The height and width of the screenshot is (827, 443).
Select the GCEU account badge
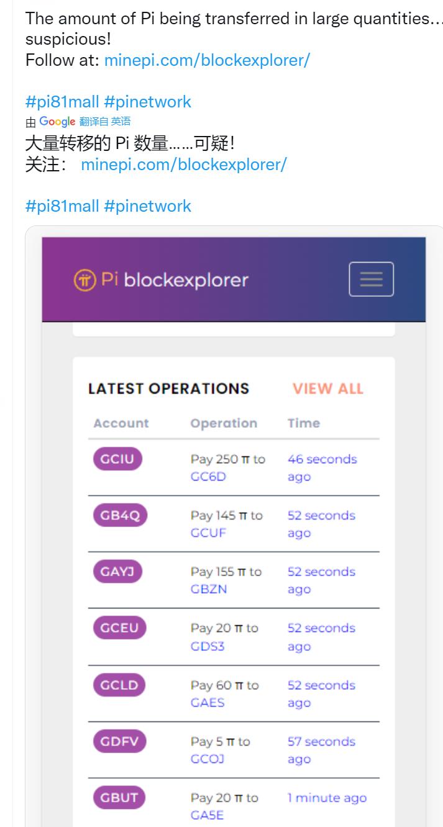[120, 628]
